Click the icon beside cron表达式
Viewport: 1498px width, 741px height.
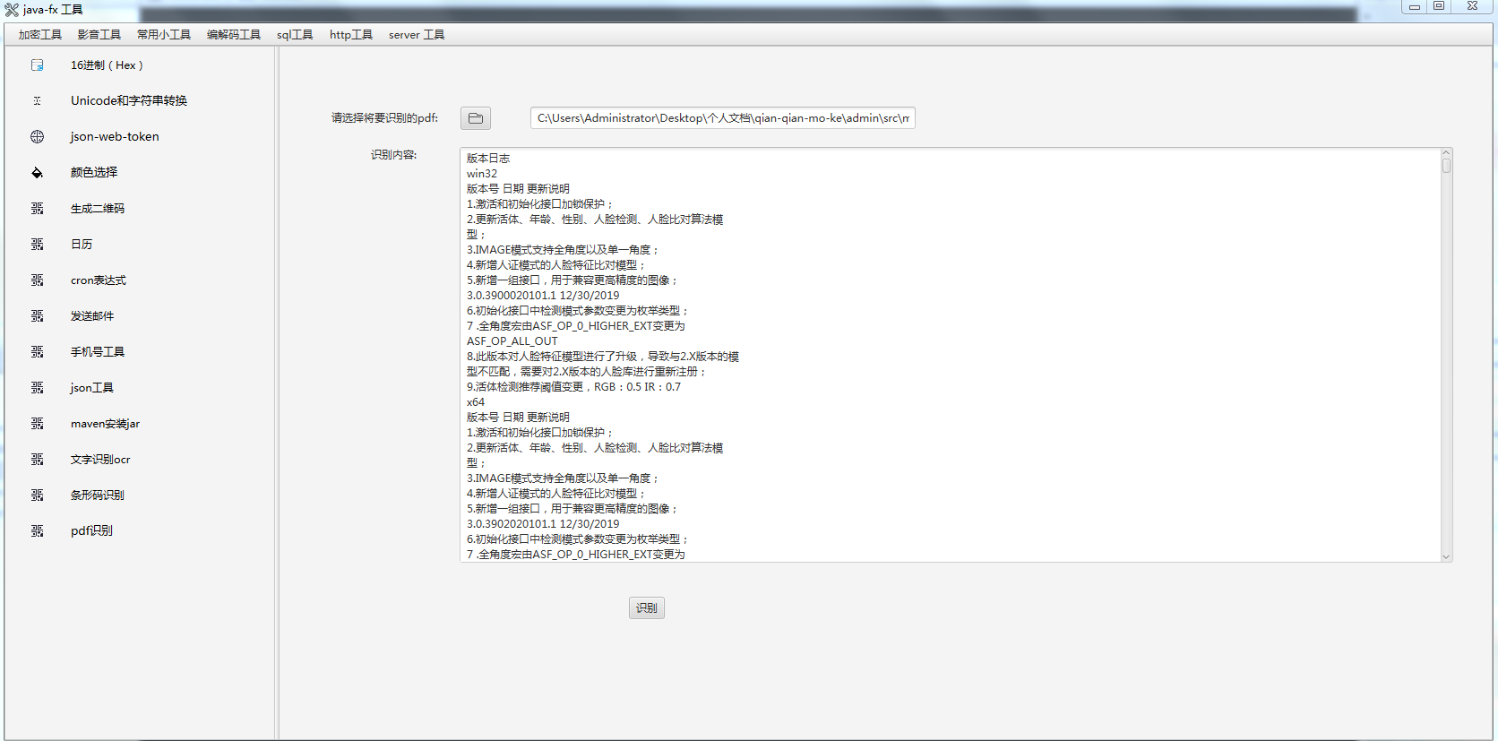(37, 280)
